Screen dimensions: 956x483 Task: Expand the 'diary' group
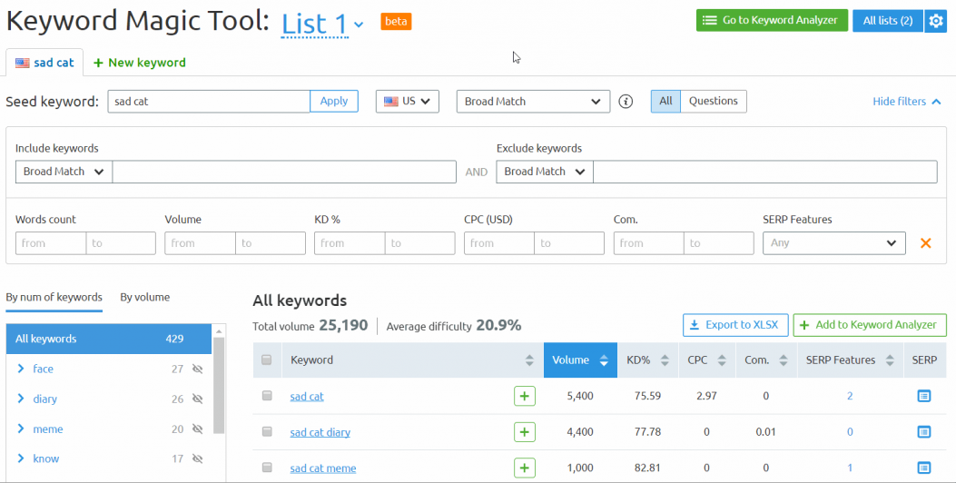click(x=21, y=399)
